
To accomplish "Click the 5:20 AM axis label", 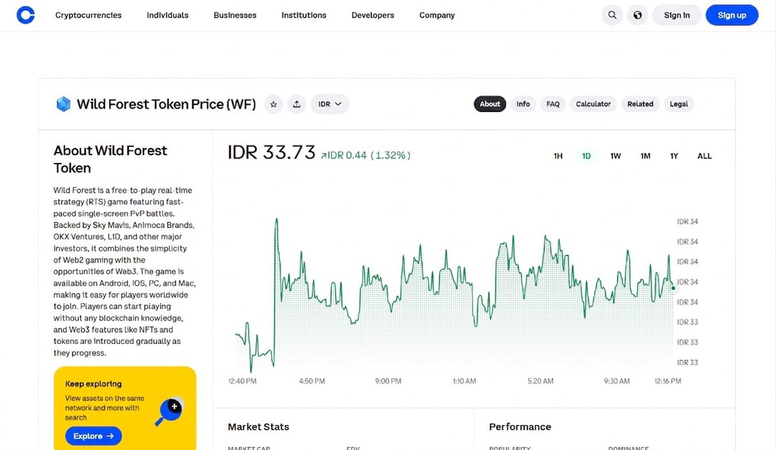I will [x=540, y=381].
